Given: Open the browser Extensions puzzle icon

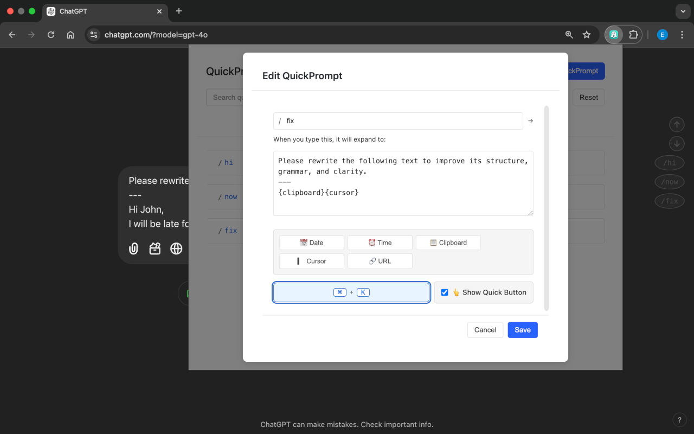Looking at the screenshot, I should point(632,34).
